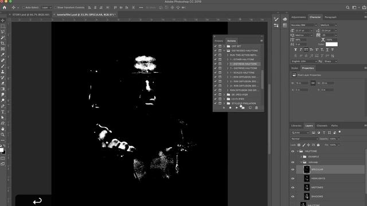This screenshot has height=206, width=367.
Task: Collapse the top HALFTONE layer group
Action: (x=298, y=151)
